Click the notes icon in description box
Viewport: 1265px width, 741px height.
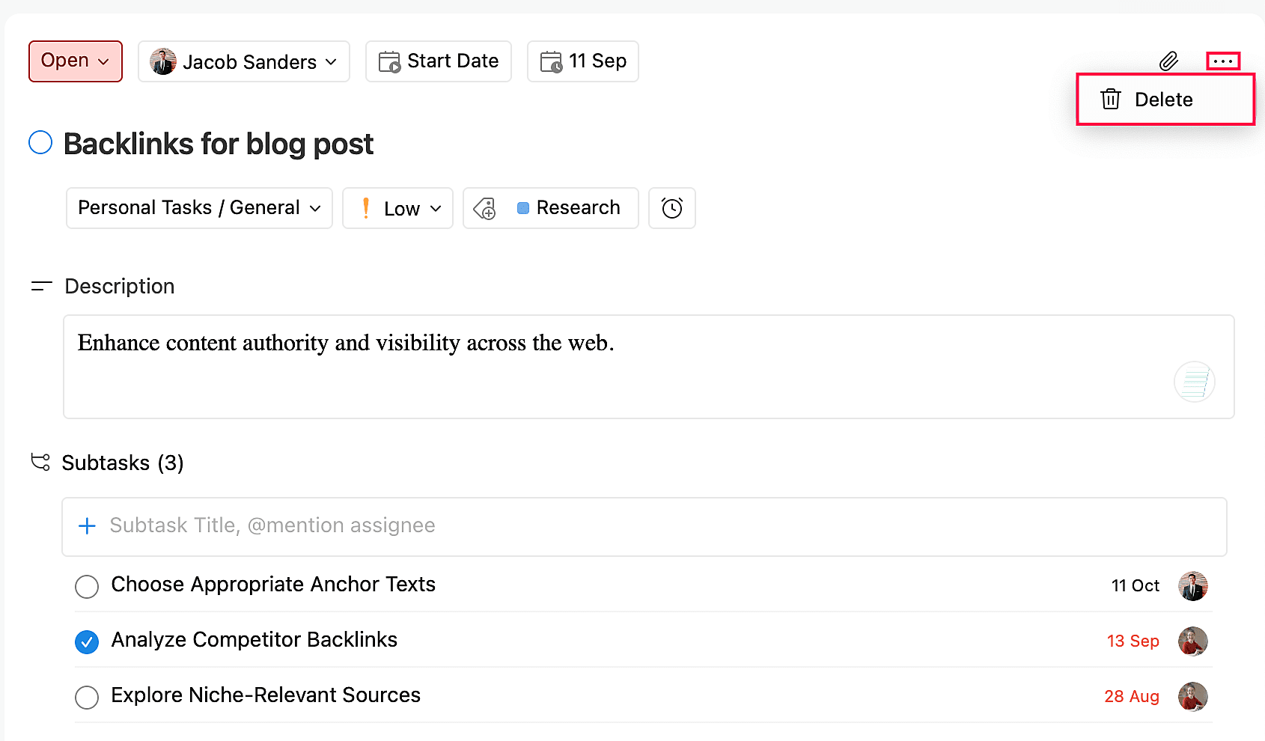pyautogui.click(x=1194, y=382)
